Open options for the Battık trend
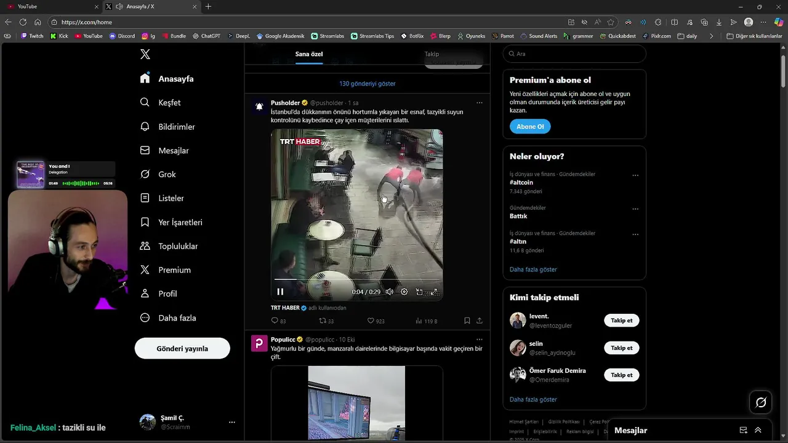The image size is (788, 443). pos(635,209)
